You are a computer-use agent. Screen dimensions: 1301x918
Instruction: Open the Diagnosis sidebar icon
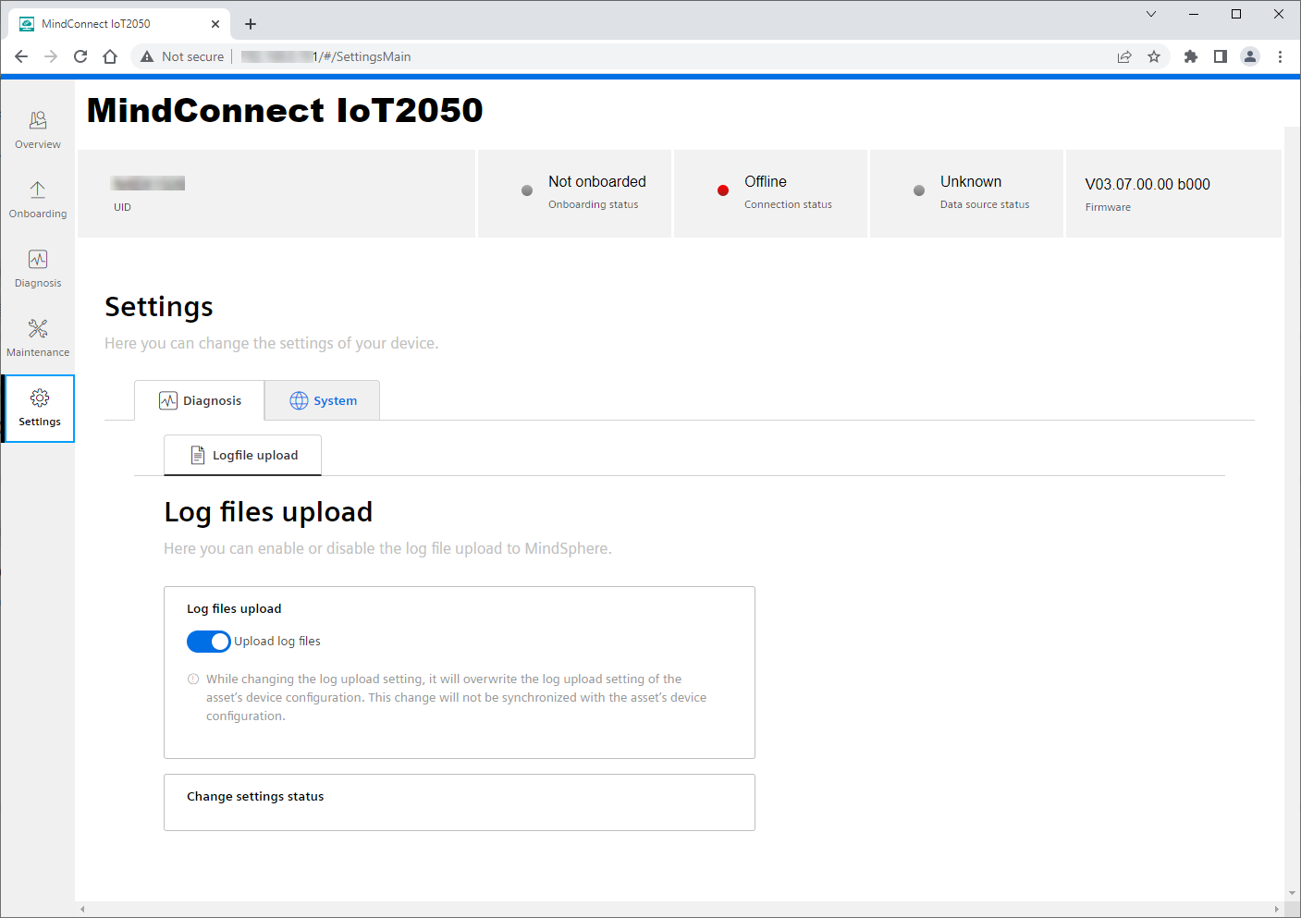pos(38,259)
